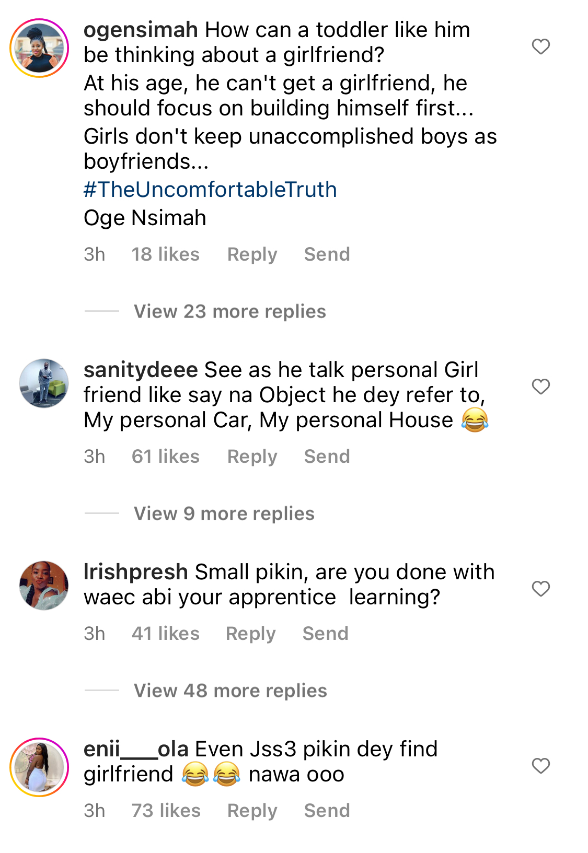
Task: Reply to ogensimah's comment
Action: coord(252,254)
